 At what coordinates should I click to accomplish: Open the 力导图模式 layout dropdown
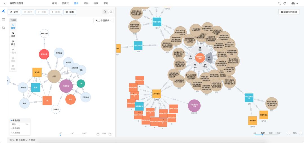coord(103,20)
